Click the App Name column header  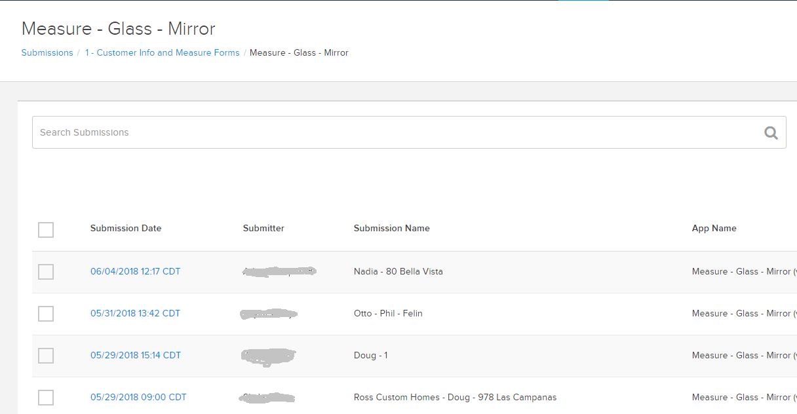[714, 228]
